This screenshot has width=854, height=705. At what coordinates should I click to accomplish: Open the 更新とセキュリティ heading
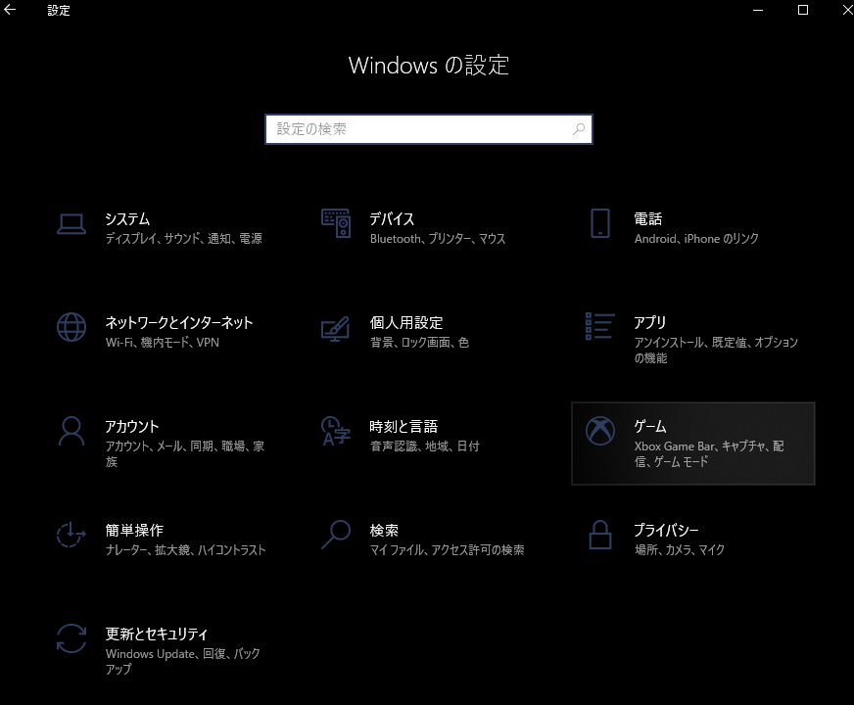pos(157,634)
